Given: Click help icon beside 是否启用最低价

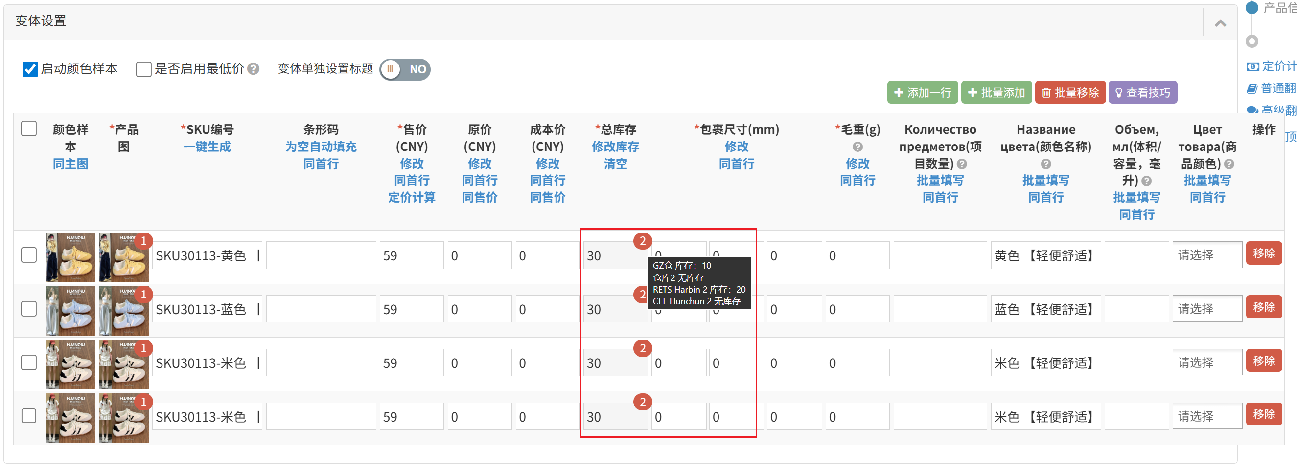Looking at the screenshot, I should [254, 69].
